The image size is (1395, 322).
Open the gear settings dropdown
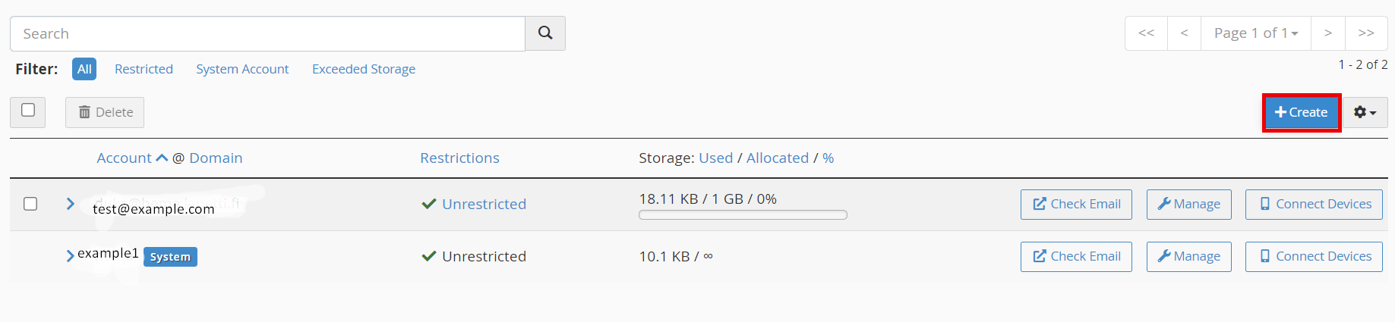click(1365, 112)
